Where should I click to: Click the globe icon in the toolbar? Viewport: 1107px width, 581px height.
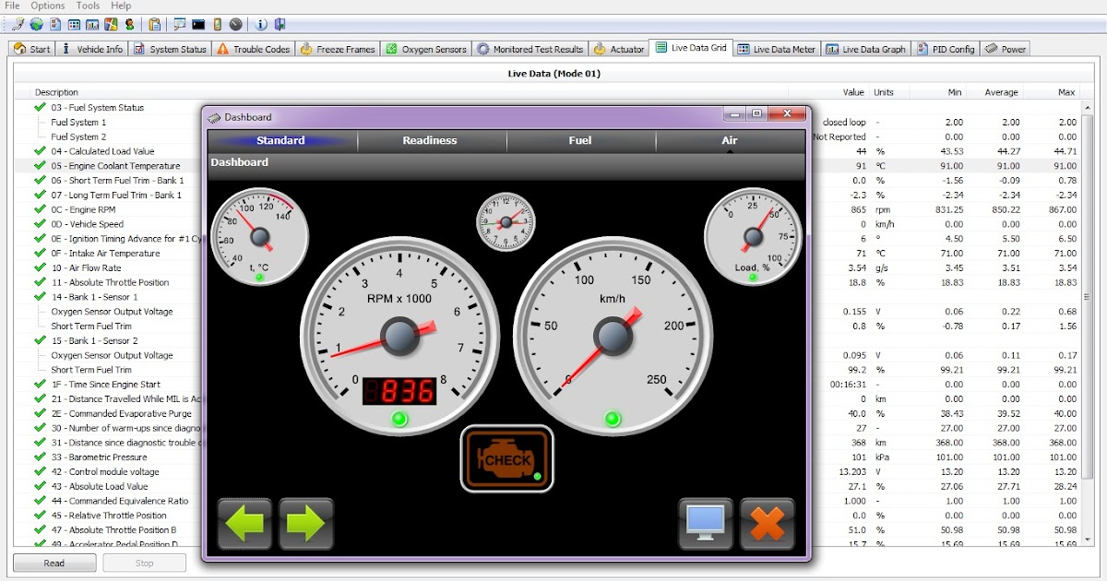click(36, 24)
